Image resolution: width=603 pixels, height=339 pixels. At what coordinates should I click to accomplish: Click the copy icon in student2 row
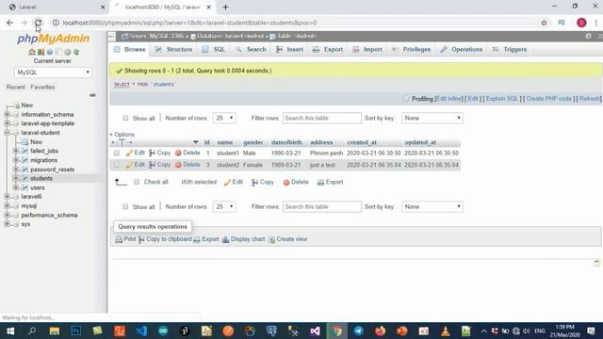153,165
